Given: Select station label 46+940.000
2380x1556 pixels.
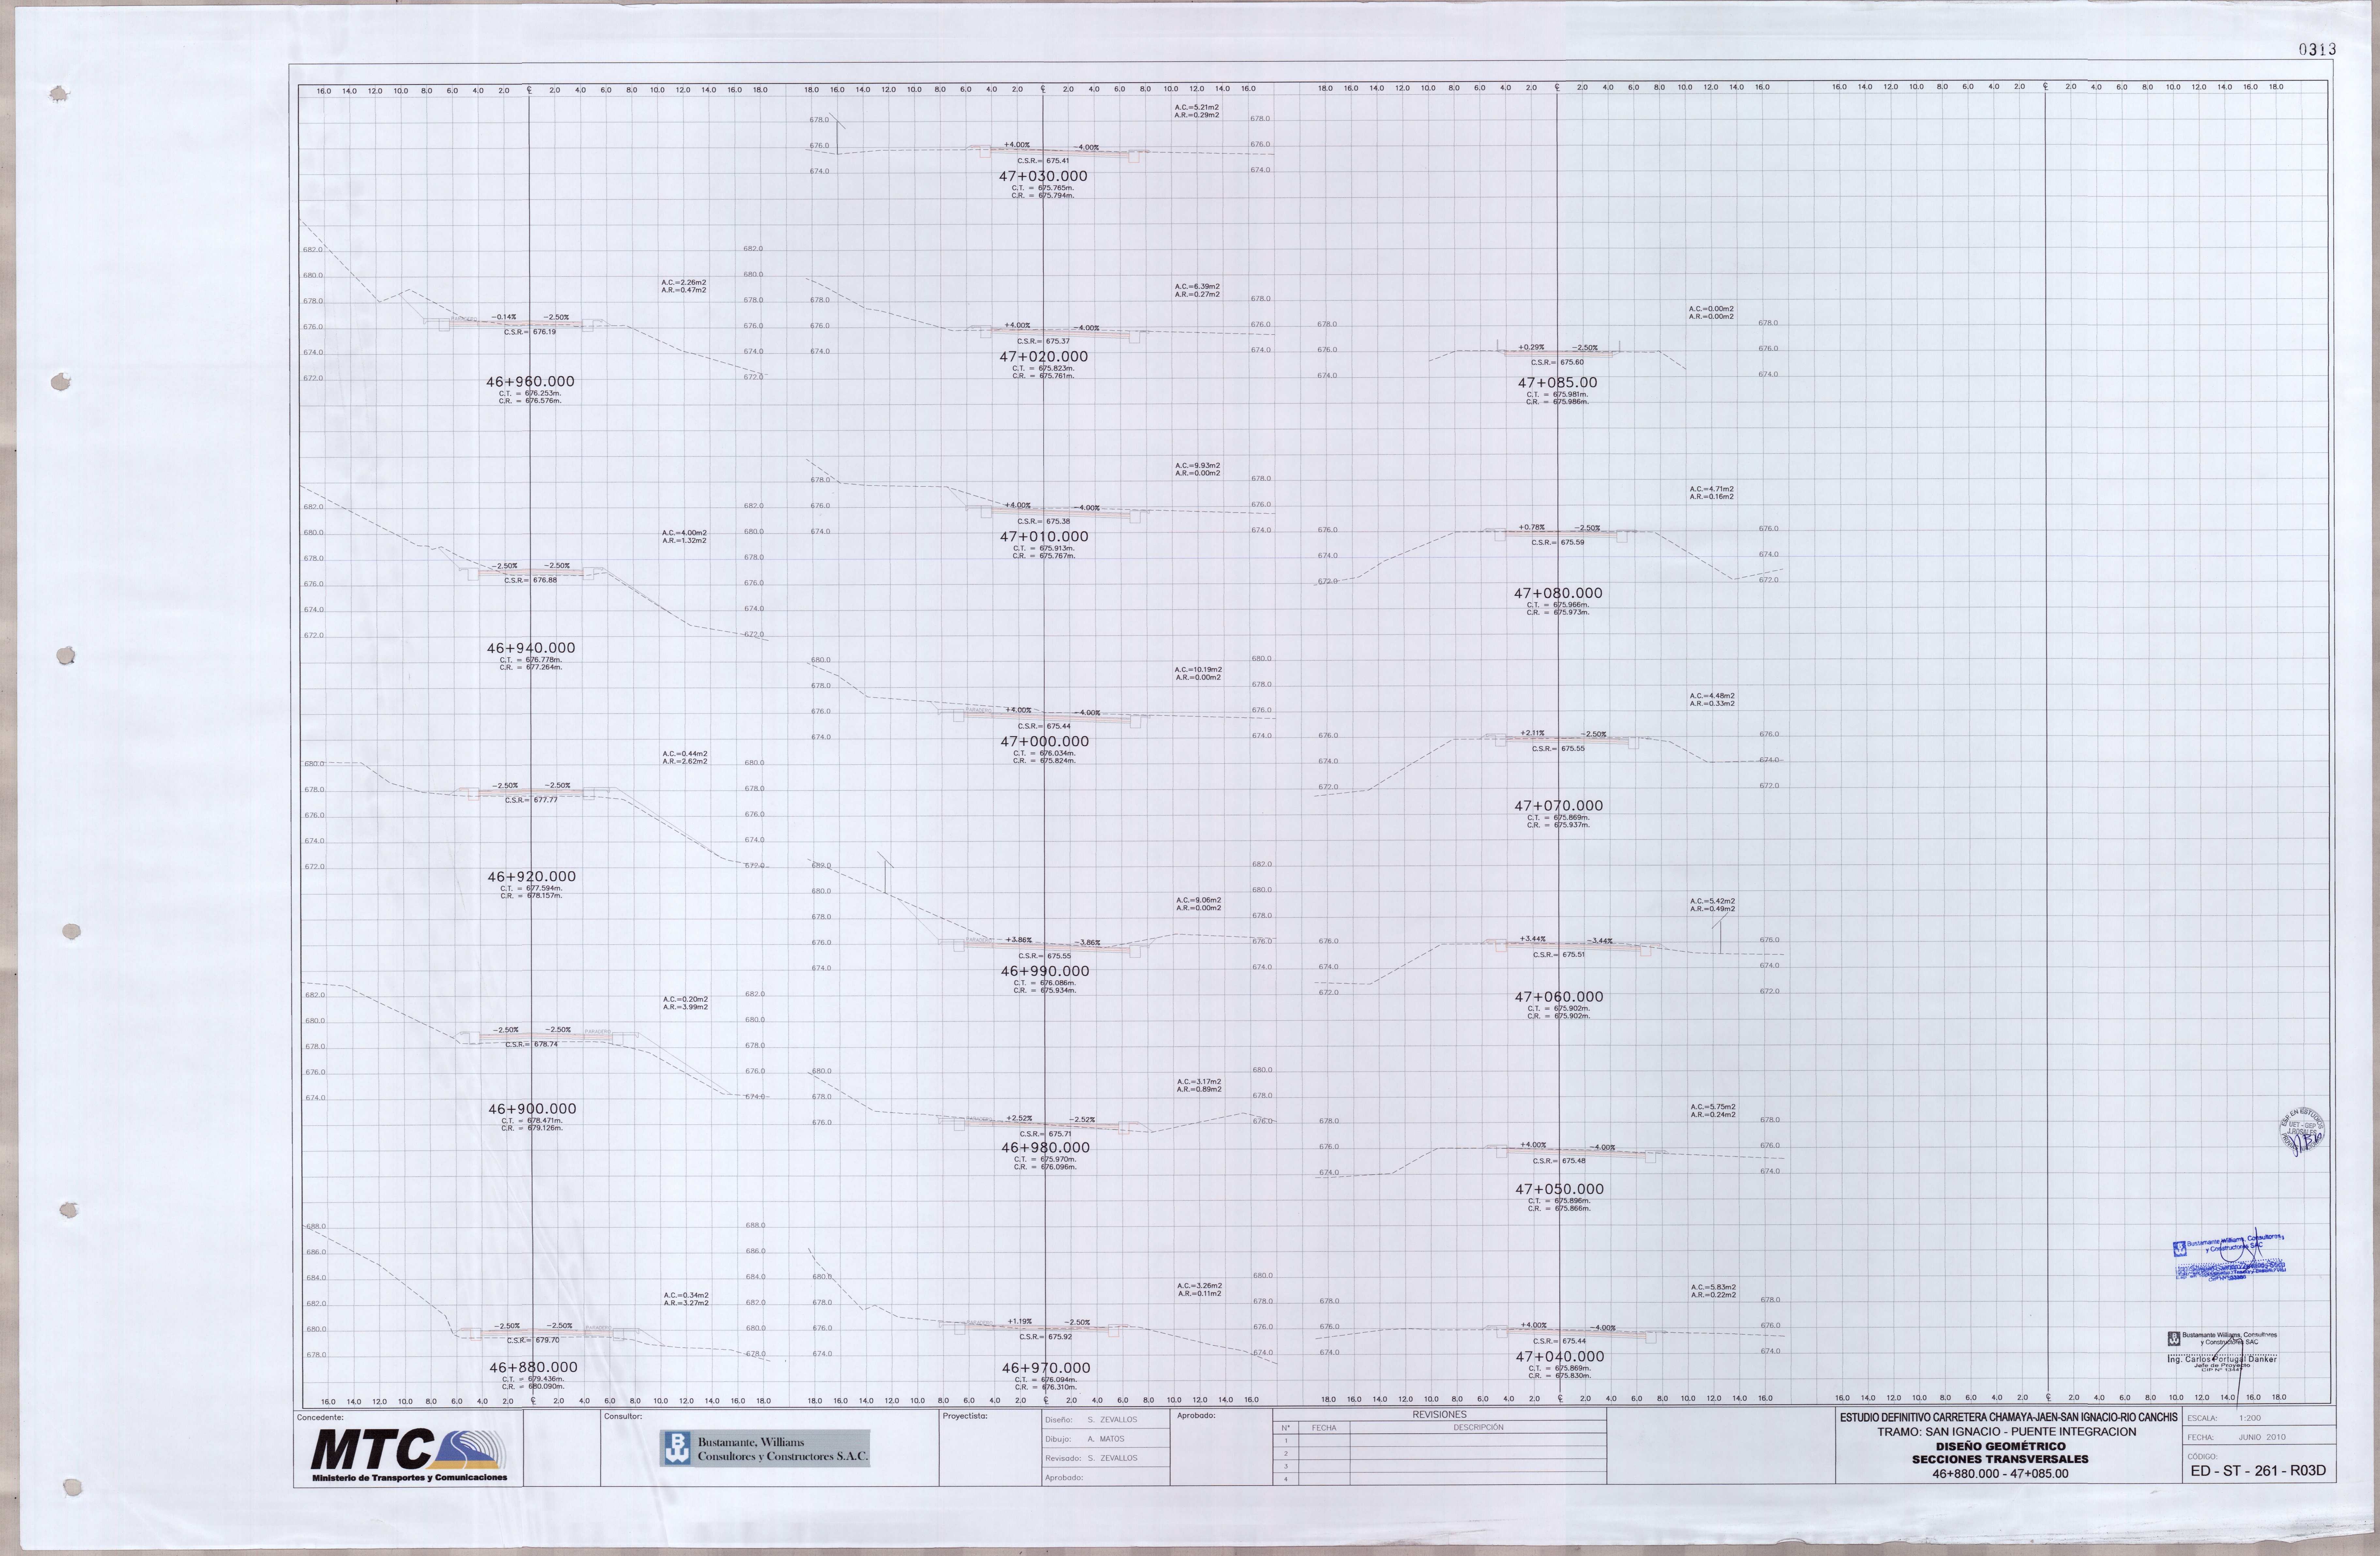Looking at the screenshot, I should 531,648.
